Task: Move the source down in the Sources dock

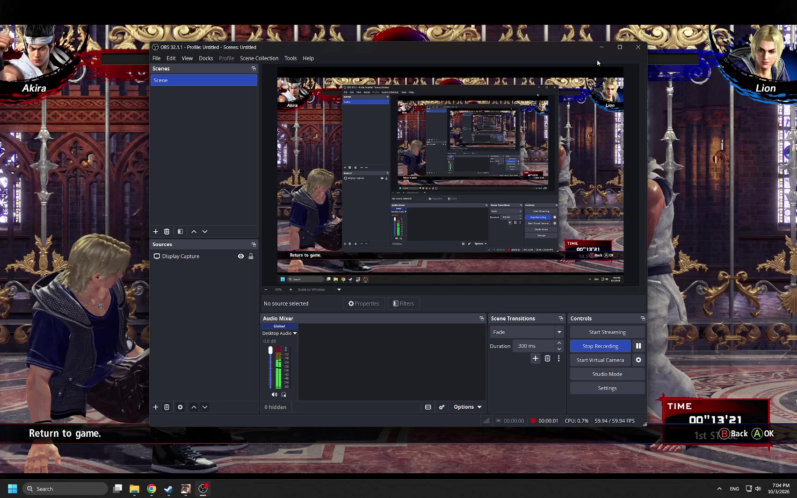Action: click(205, 407)
